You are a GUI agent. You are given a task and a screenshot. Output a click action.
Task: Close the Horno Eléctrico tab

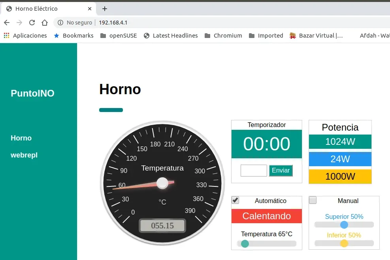coord(90,9)
